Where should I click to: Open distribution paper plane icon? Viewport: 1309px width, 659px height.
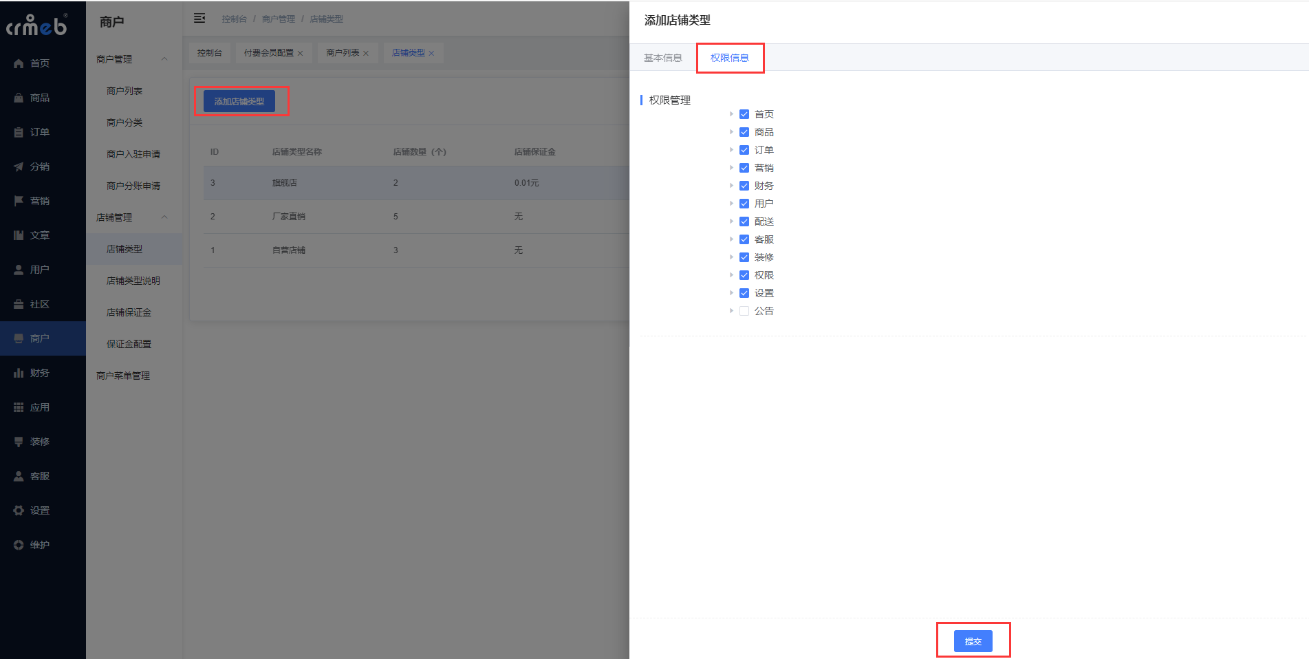click(x=19, y=166)
